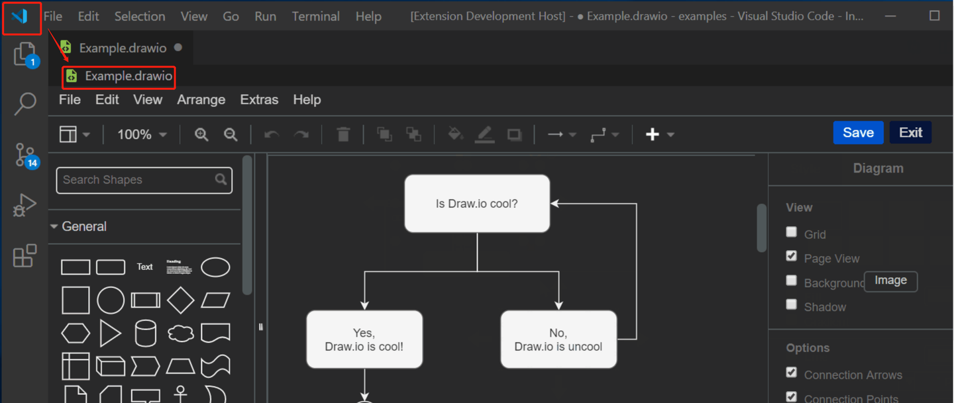Click the Shadow icon in the toolbar
954x403 pixels.
point(515,134)
